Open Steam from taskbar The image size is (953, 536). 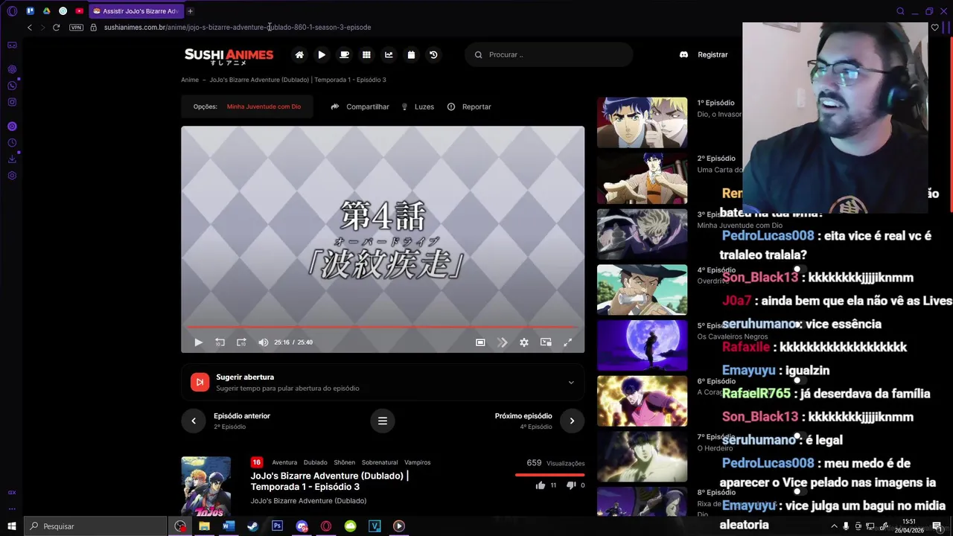(x=252, y=526)
